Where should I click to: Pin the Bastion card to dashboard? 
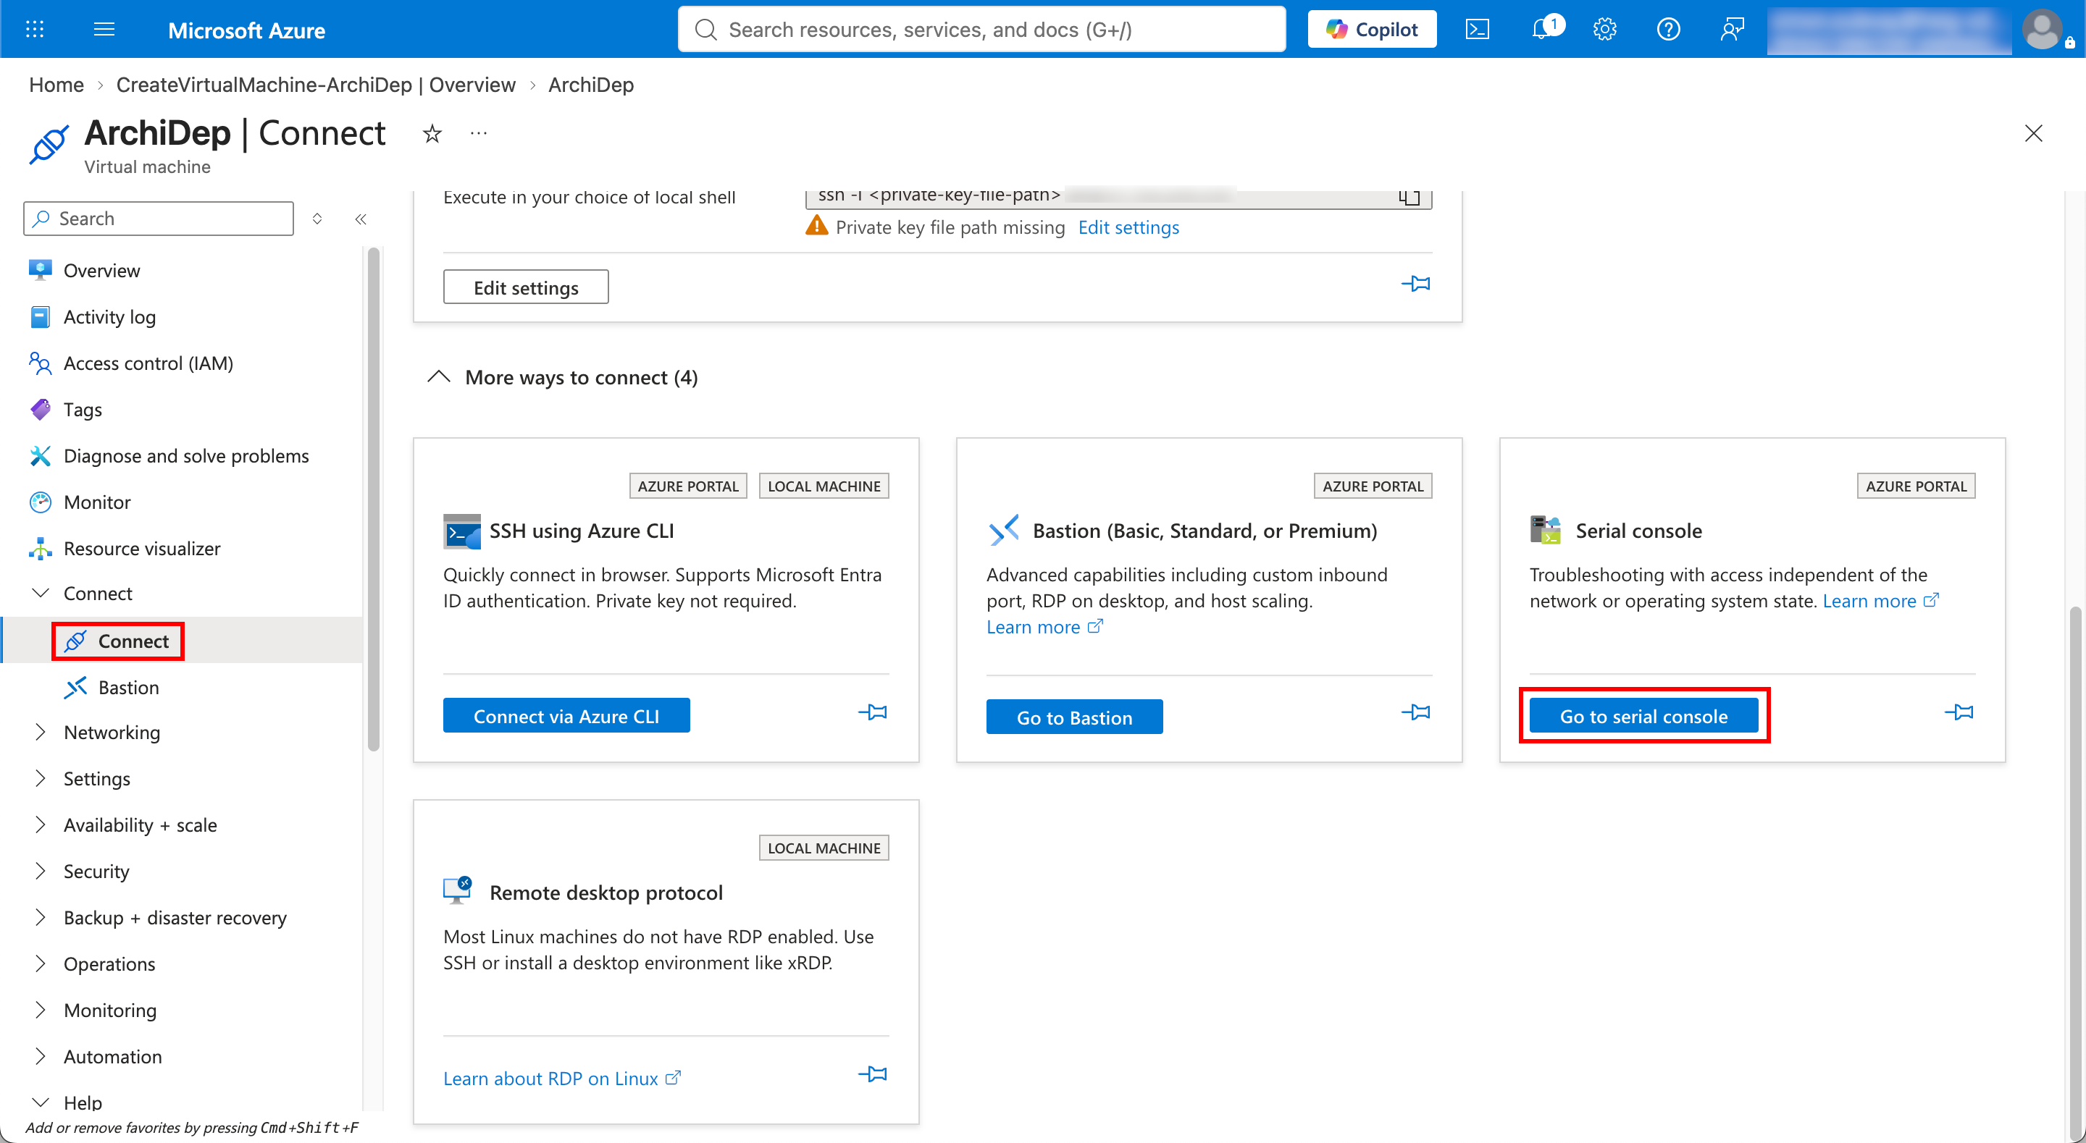coord(1415,712)
